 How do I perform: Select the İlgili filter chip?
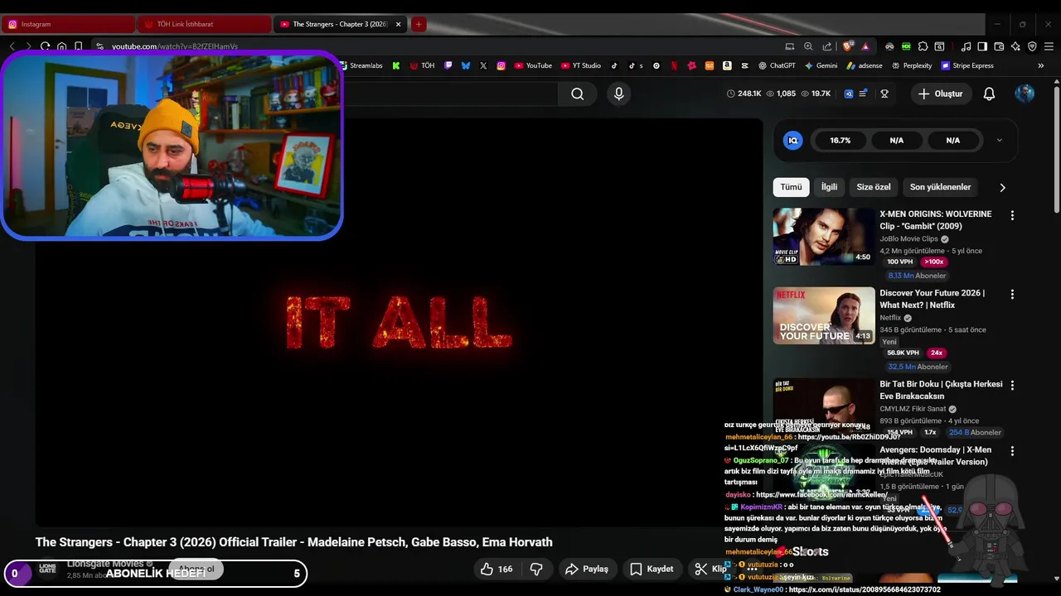pyautogui.click(x=829, y=187)
